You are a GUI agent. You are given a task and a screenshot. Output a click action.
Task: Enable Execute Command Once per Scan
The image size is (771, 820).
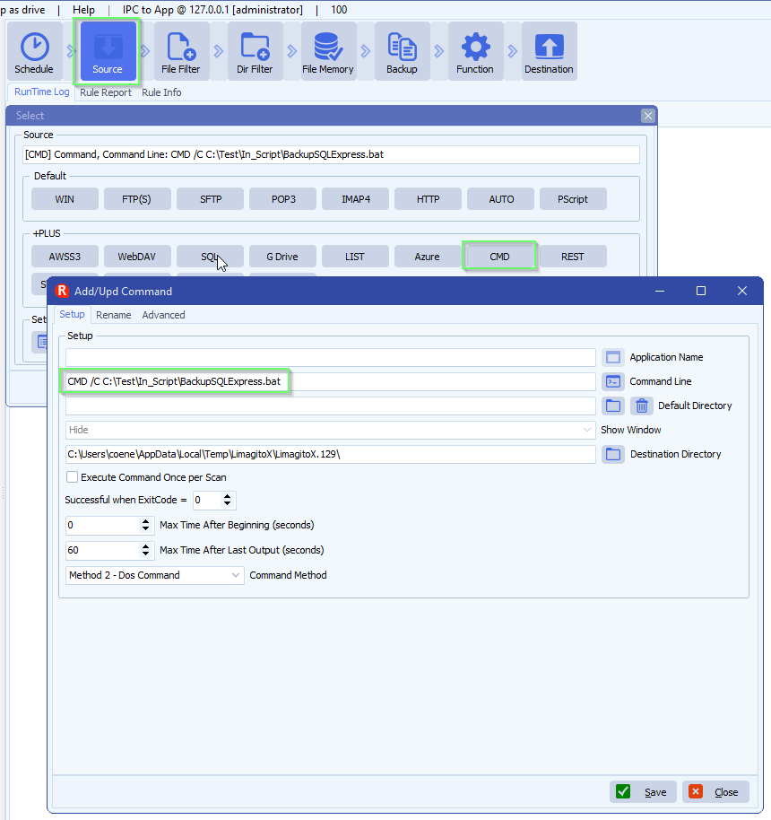74,477
